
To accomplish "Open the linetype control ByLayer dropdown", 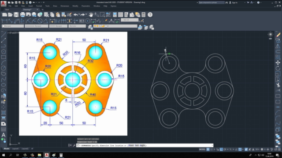I will pos(37,26).
